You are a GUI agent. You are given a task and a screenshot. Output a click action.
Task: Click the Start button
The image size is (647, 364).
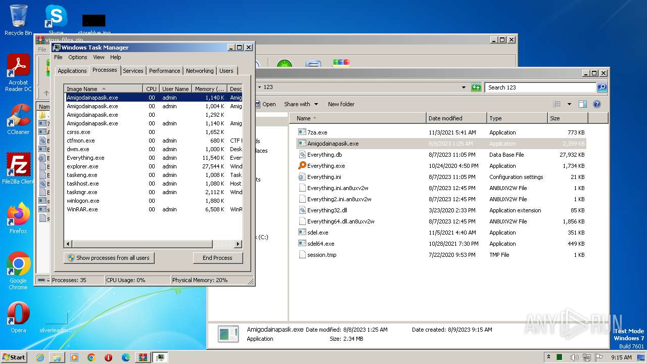point(14,357)
